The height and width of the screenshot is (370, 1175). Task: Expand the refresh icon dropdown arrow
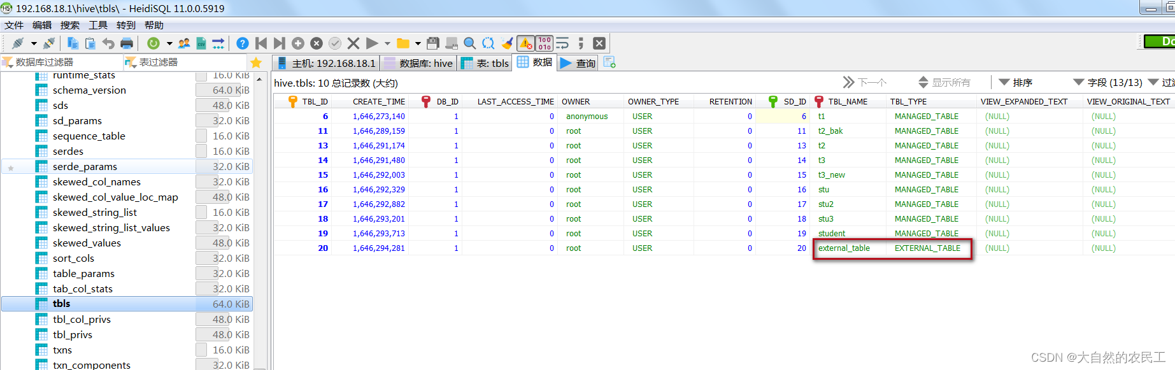point(169,43)
